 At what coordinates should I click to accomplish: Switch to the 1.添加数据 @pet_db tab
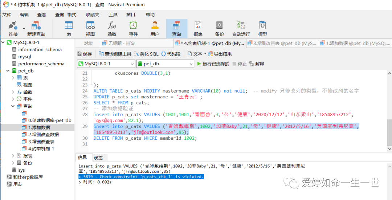pos(355,43)
